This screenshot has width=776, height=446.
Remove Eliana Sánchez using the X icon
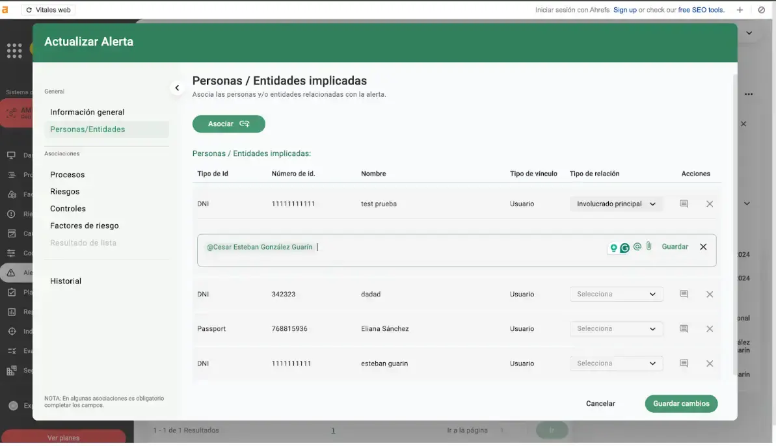pyautogui.click(x=710, y=329)
